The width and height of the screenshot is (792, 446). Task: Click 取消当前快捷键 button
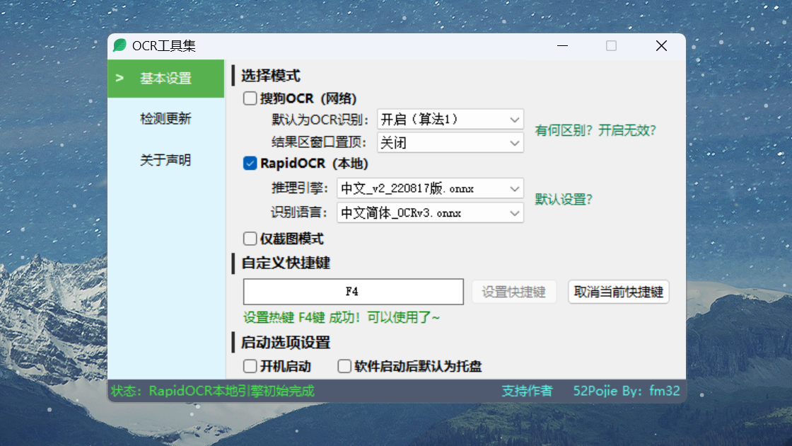[x=618, y=292]
